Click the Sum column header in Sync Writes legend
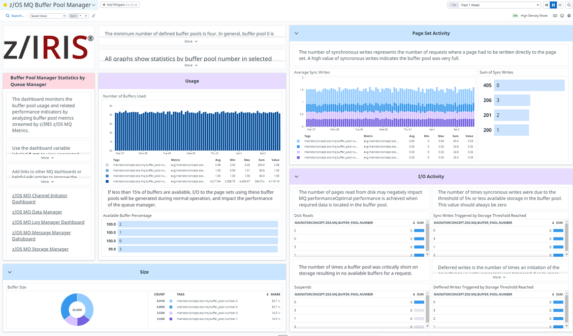The width and height of the screenshot is (573, 336). click(455, 136)
